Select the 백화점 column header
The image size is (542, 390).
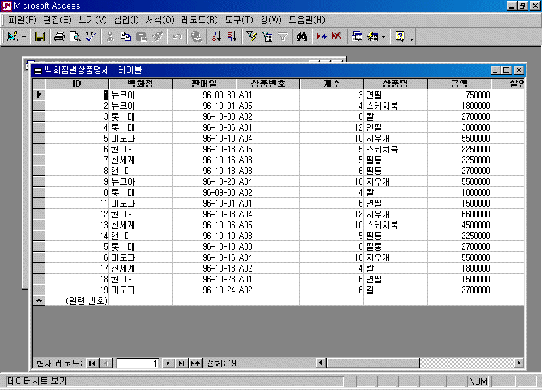140,83
